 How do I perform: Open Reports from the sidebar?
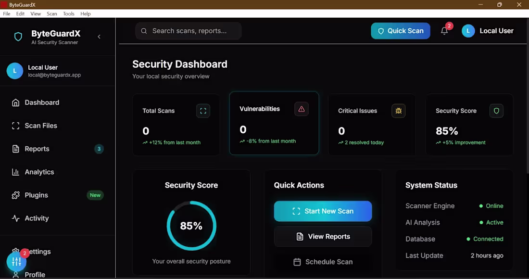[37, 149]
